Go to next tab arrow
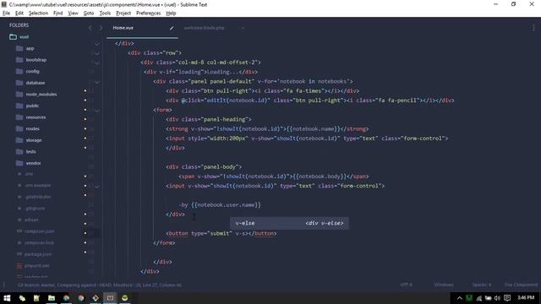Viewport: 541px width, 304px height. point(101,28)
